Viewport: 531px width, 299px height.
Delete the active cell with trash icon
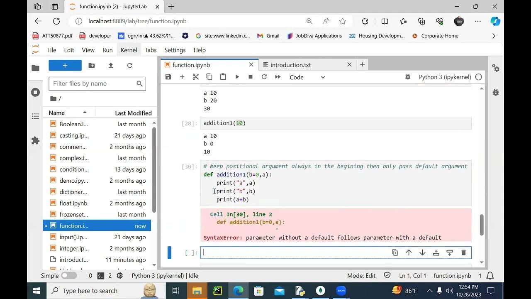pyautogui.click(x=463, y=252)
